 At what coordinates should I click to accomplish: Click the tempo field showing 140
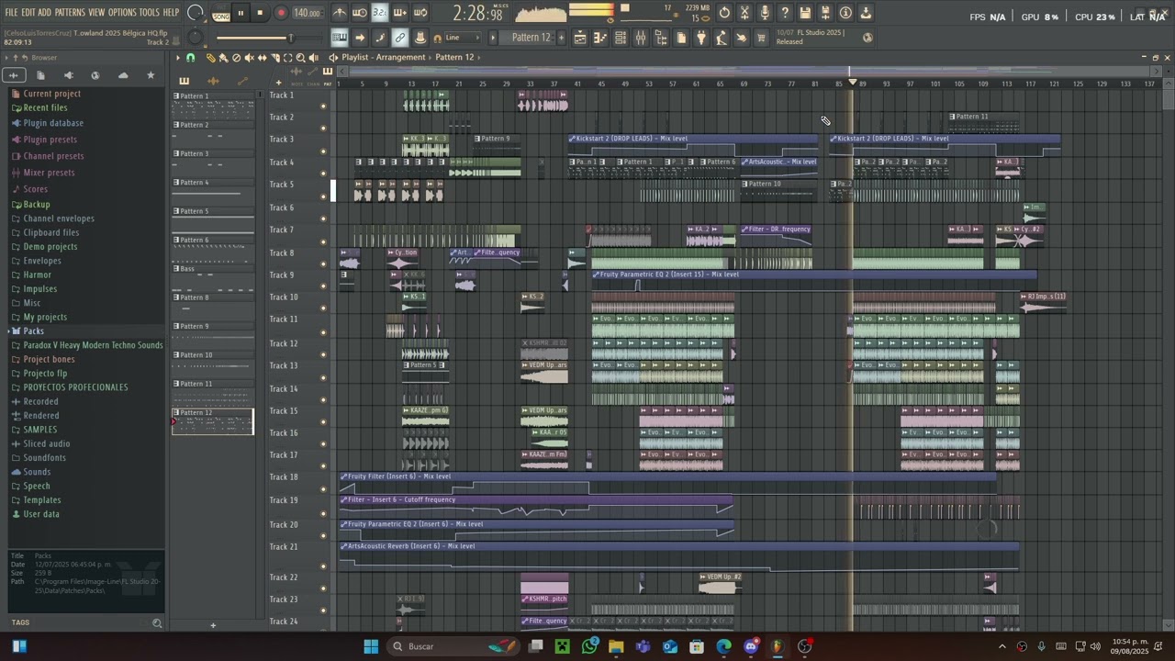click(x=307, y=13)
